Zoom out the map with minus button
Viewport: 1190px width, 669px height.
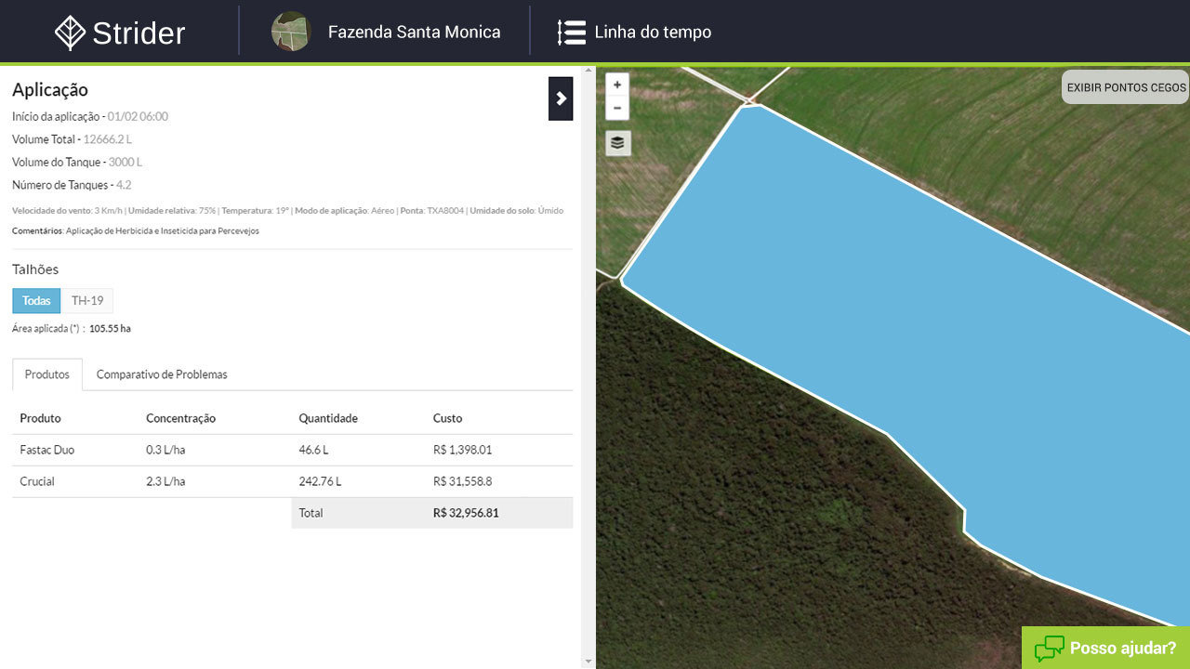coord(617,108)
